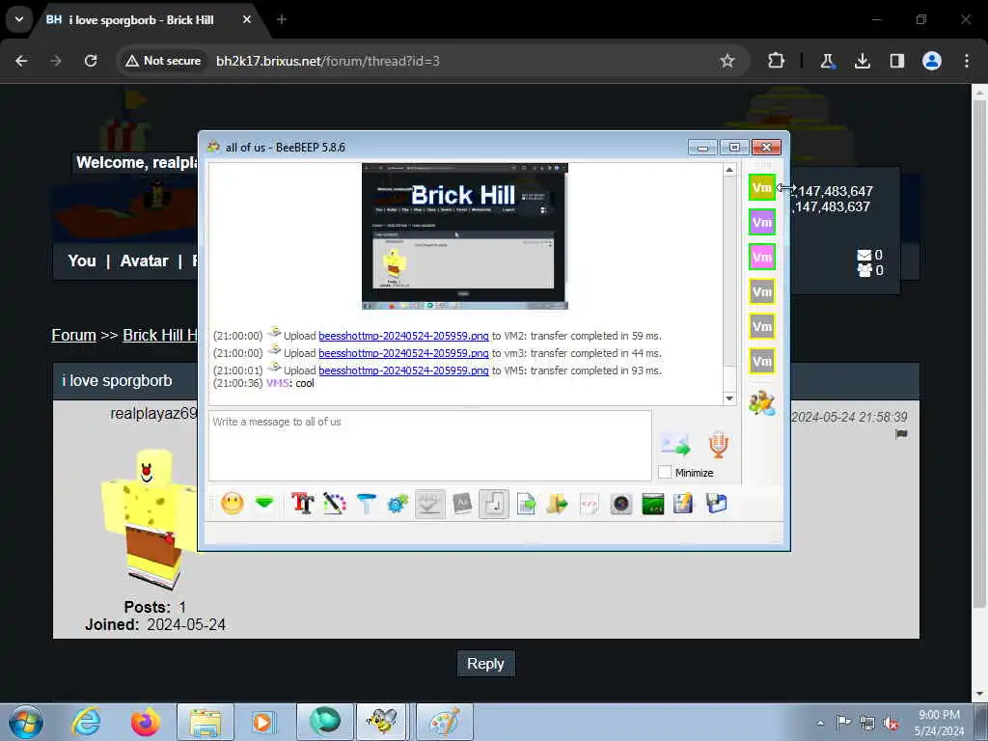Click the 'Not secure' site info chip
Image resolution: width=988 pixels, height=741 pixels.
click(x=163, y=61)
